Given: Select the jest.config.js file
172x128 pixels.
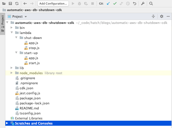Looking at the screenshot, I should click(88, 93).
